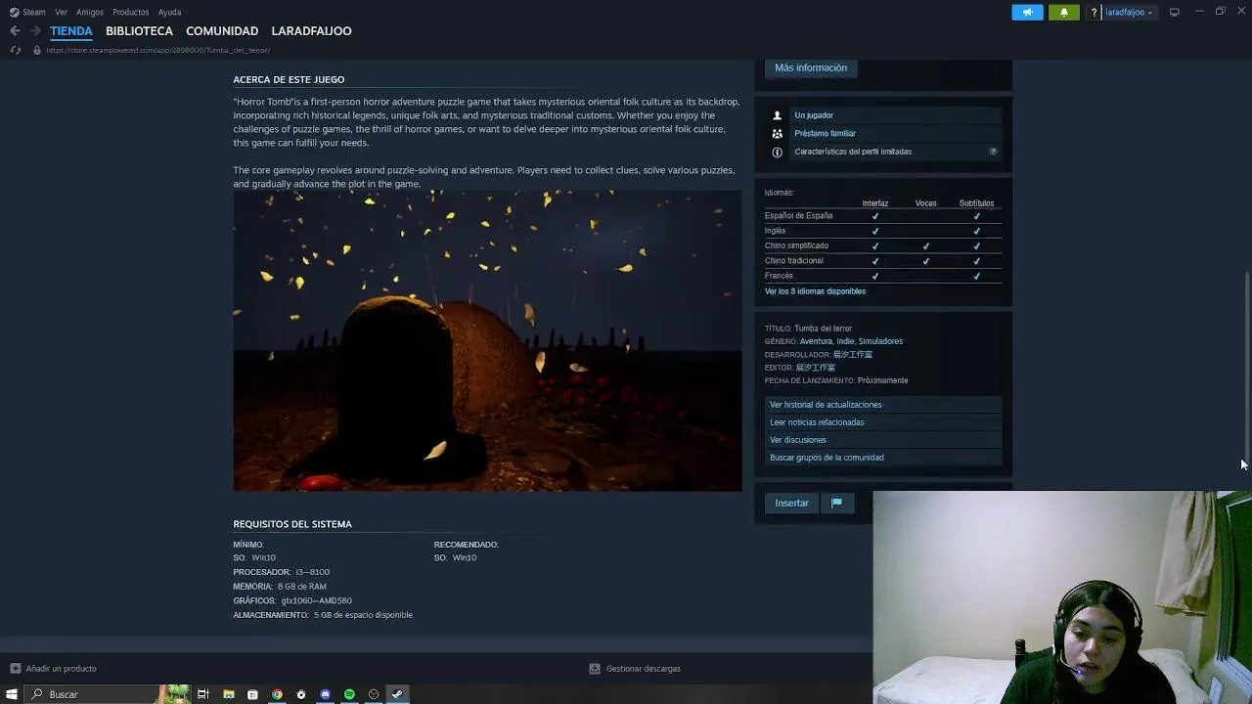Image resolution: width=1252 pixels, height=704 pixels.
Task: Click the Préstamo familiar link
Action: [825, 133]
